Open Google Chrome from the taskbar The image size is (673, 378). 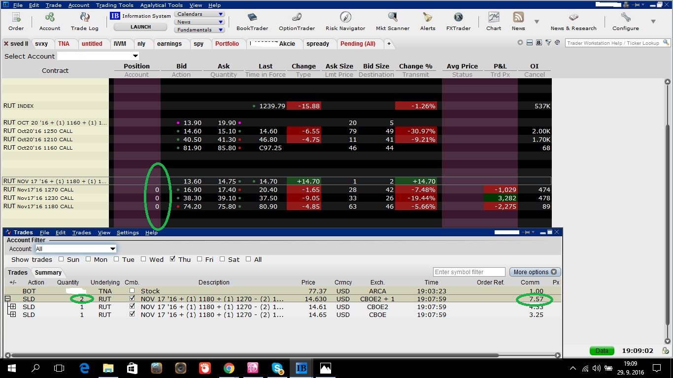tap(229, 368)
